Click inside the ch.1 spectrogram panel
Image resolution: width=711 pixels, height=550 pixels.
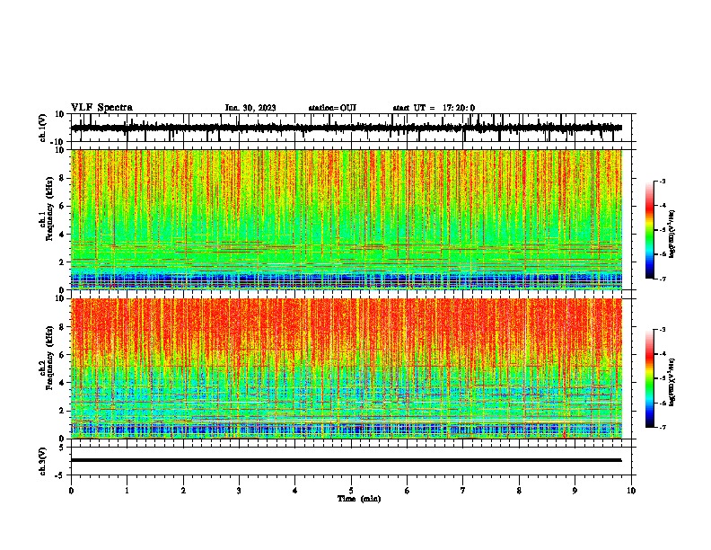pos(346,219)
